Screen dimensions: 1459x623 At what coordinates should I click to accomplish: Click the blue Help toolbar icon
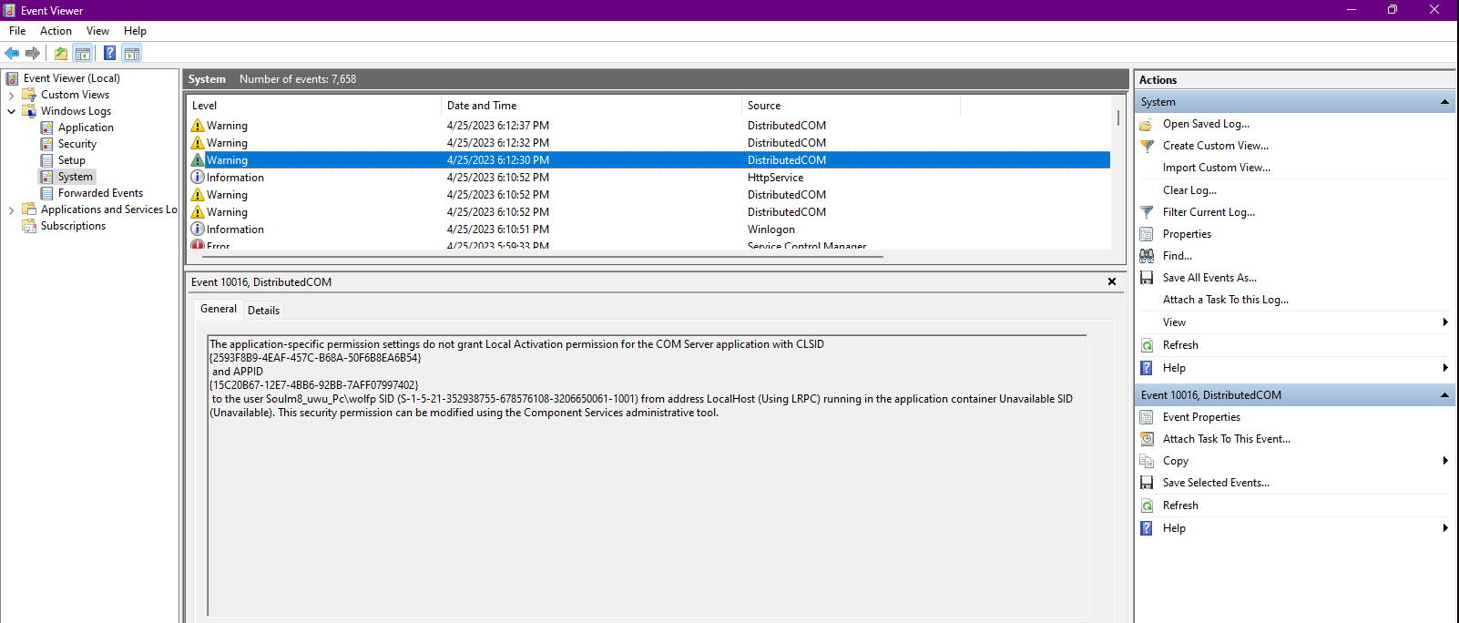click(x=109, y=53)
